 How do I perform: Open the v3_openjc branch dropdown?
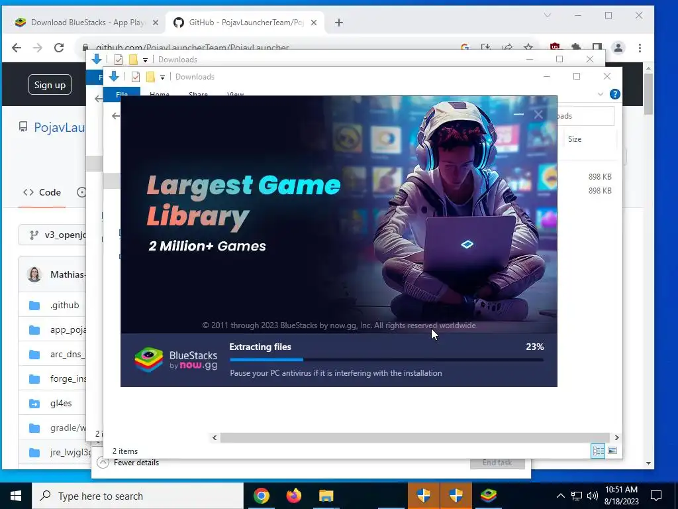click(x=52, y=235)
